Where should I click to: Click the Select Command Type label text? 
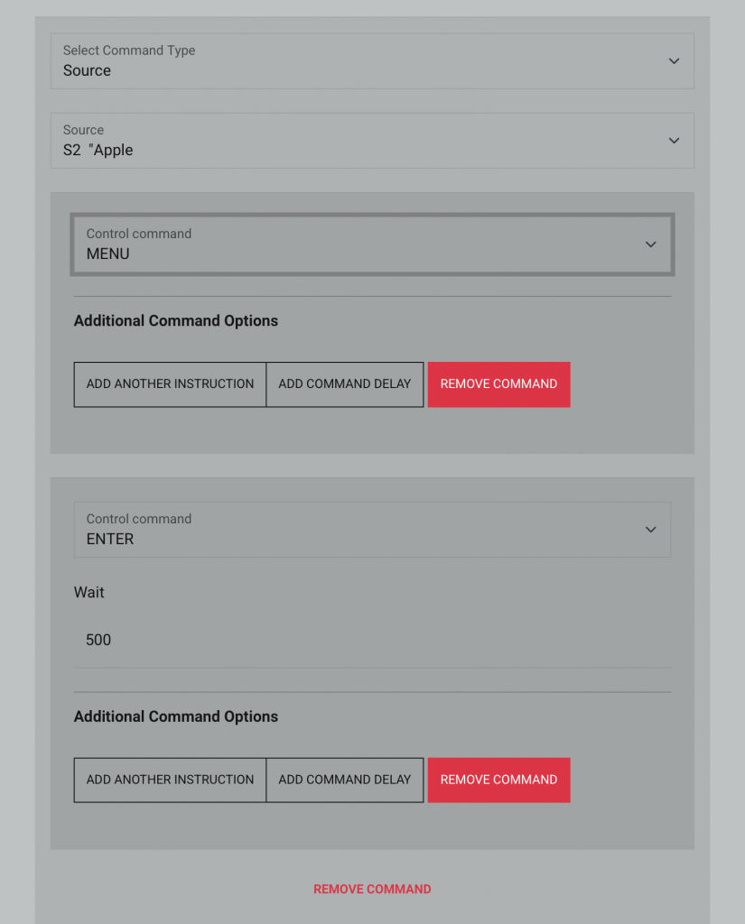pos(129,51)
